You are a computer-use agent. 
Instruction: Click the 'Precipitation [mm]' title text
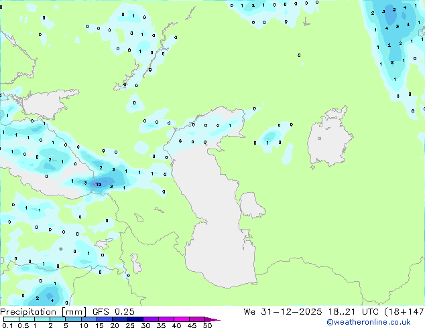[x=44, y=312]
